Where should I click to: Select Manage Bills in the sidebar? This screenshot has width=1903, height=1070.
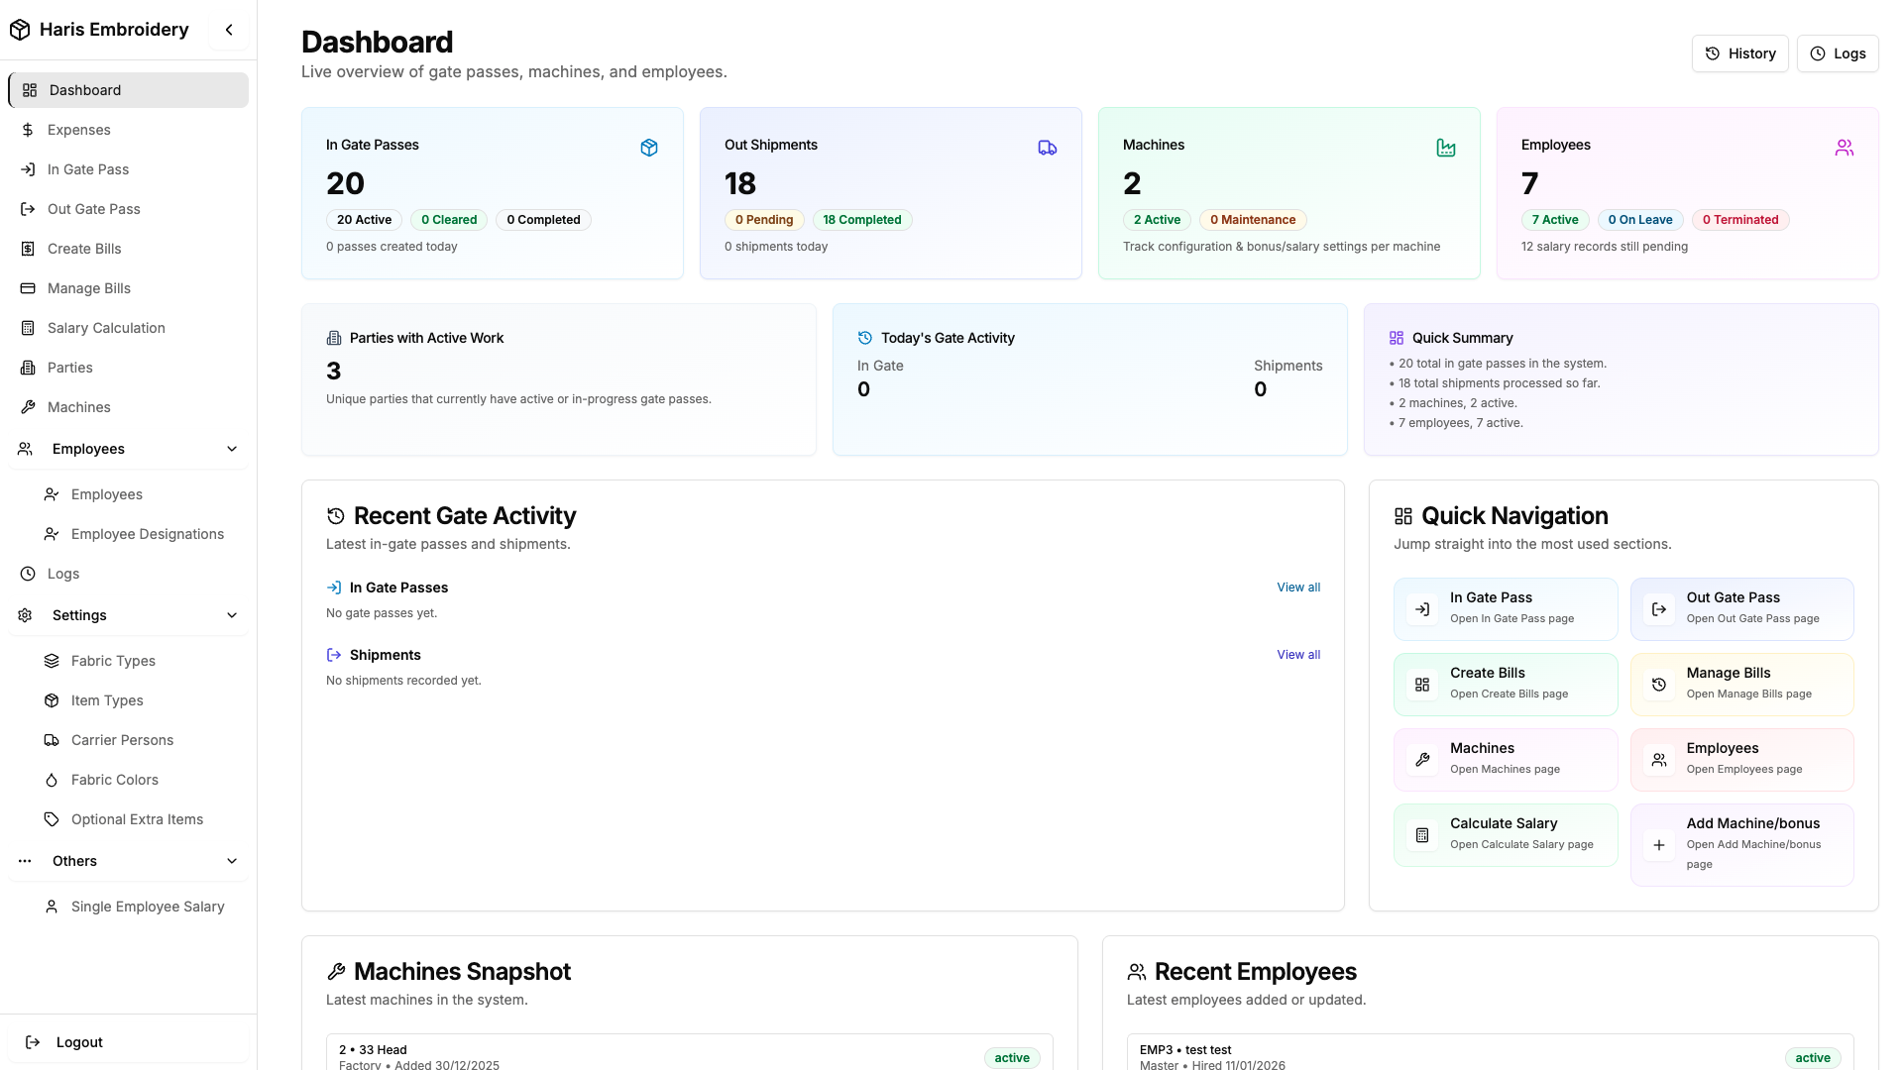coord(128,288)
